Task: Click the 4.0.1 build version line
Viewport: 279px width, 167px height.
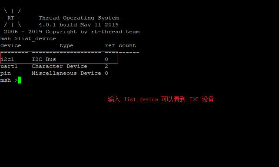Action: pyautogui.click(x=79, y=25)
